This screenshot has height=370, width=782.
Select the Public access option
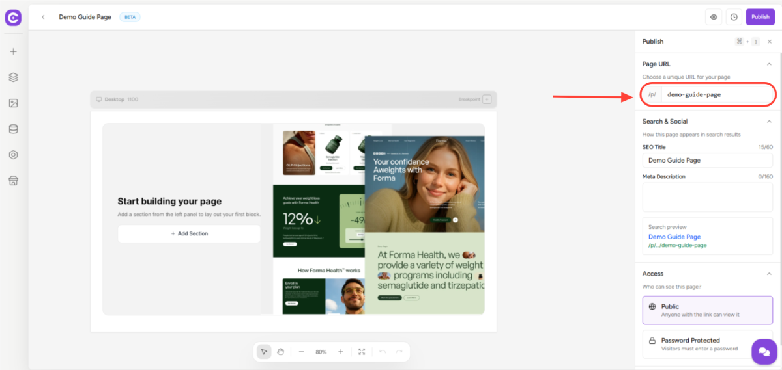pyautogui.click(x=707, y=310)
